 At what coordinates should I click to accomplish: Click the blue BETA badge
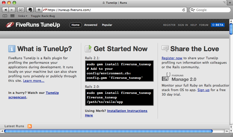tap(218, 25)
